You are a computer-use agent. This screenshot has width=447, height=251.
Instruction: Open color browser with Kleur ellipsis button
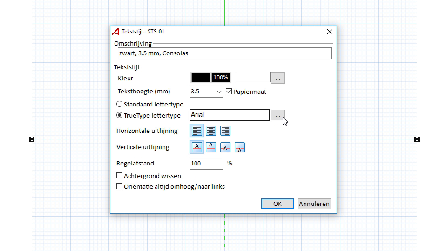point(278,78)
